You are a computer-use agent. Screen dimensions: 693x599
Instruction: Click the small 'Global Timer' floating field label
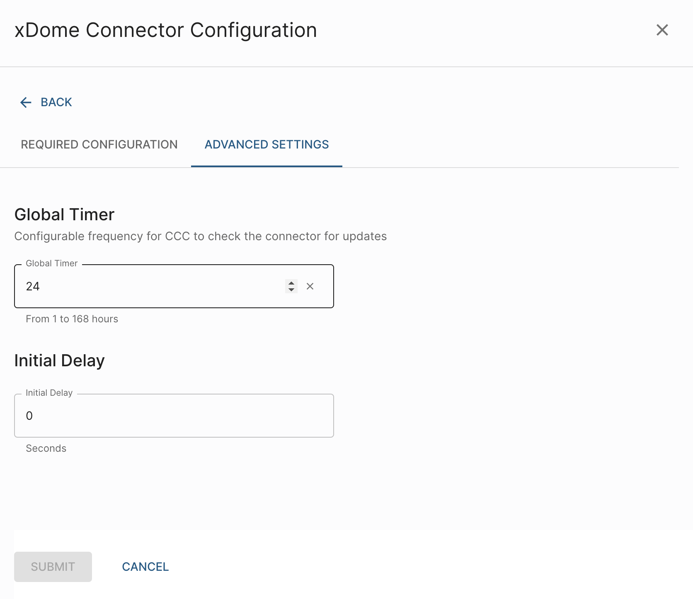(x=51, y=263)
